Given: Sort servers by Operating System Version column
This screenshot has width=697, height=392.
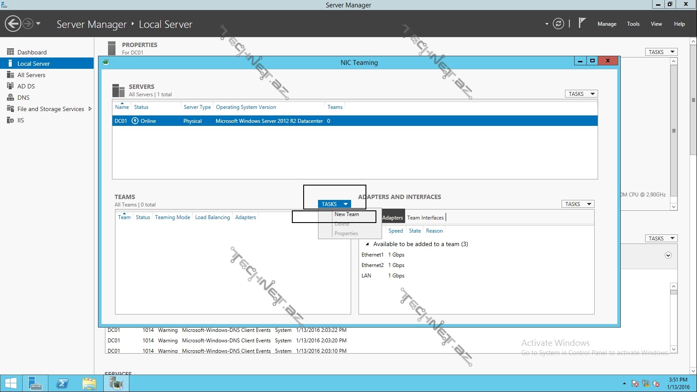Looking at the screenshot, I should (246, 107).
